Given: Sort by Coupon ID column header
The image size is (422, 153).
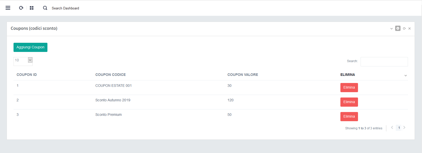Looking at the screenshot, I should click(27, 75).
